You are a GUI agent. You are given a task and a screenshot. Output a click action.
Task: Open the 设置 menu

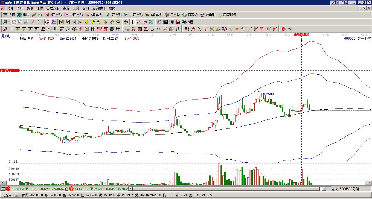pyautogui.click(x=66, y=8)
